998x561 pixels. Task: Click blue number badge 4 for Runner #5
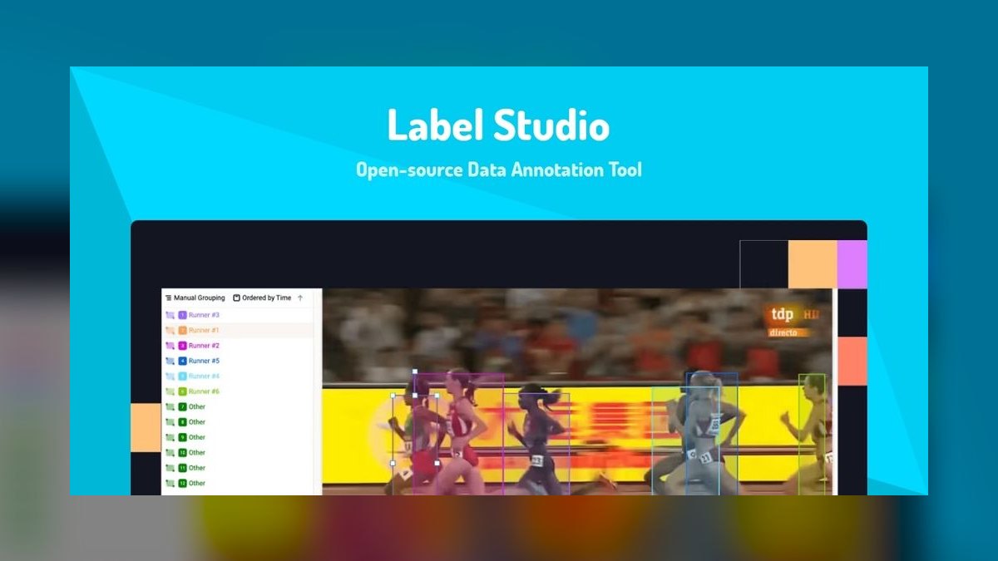(x=182, y=361)
